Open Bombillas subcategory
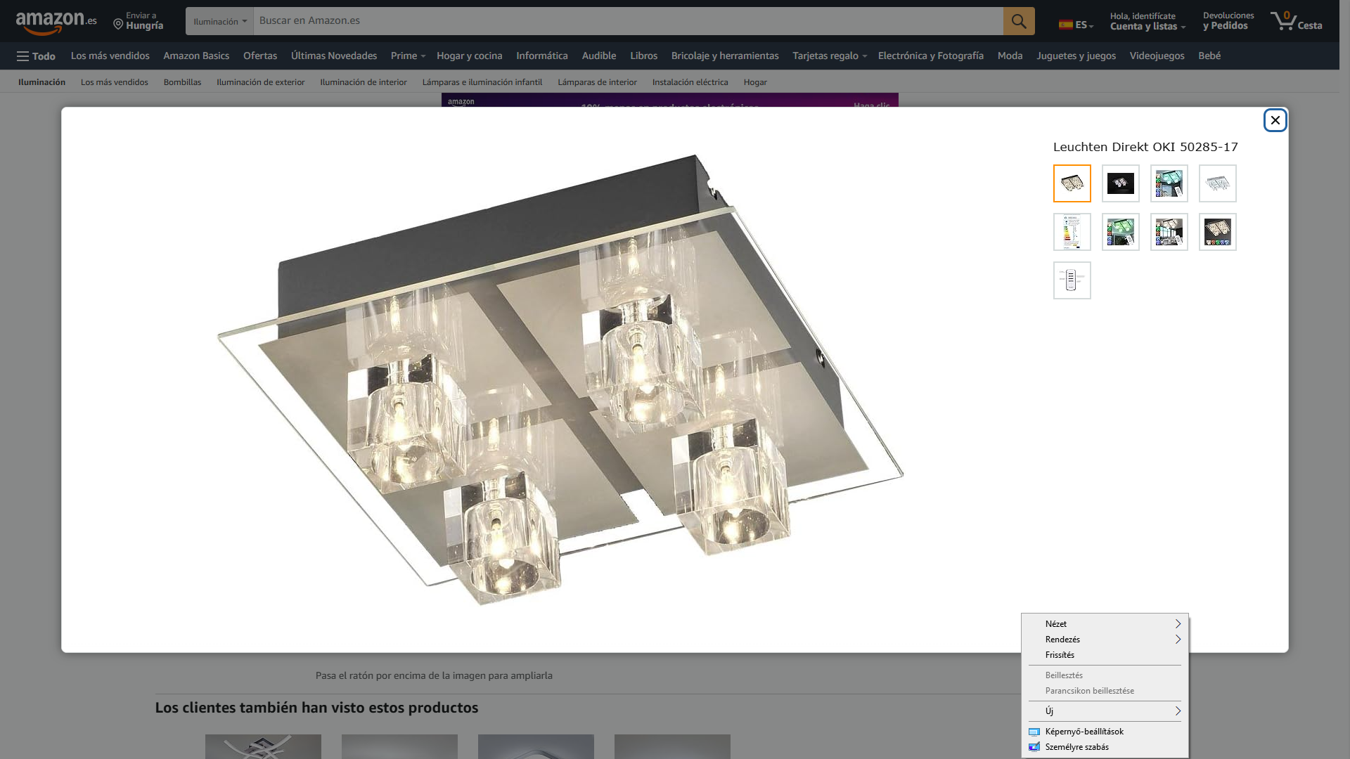The width and height of the screenshot is (1350, 759). click(182, 82)
